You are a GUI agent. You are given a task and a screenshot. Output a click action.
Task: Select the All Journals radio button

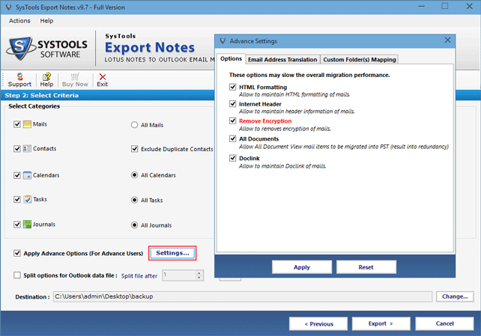point(134,225)
